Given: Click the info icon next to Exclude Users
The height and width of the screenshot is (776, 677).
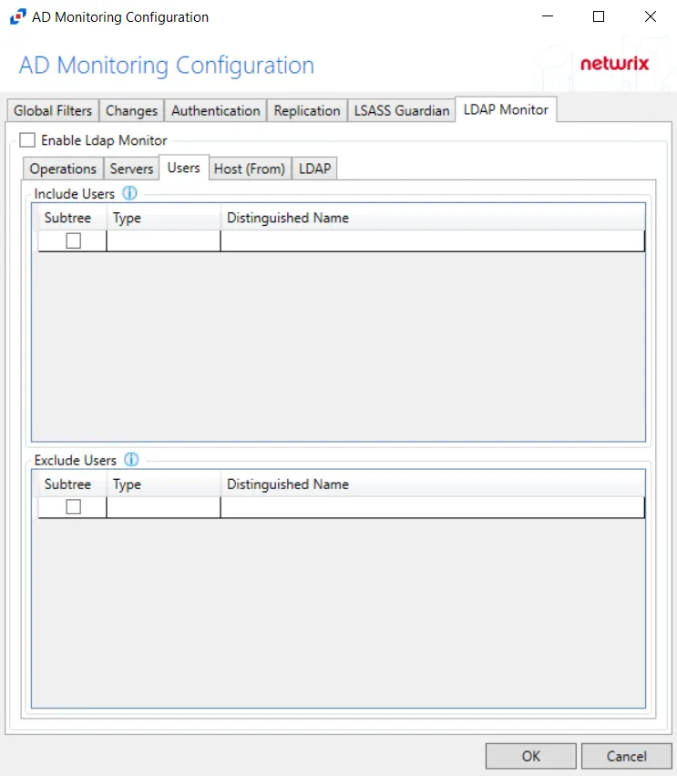Looking at the screenshot, I should (x=131, y=459).
